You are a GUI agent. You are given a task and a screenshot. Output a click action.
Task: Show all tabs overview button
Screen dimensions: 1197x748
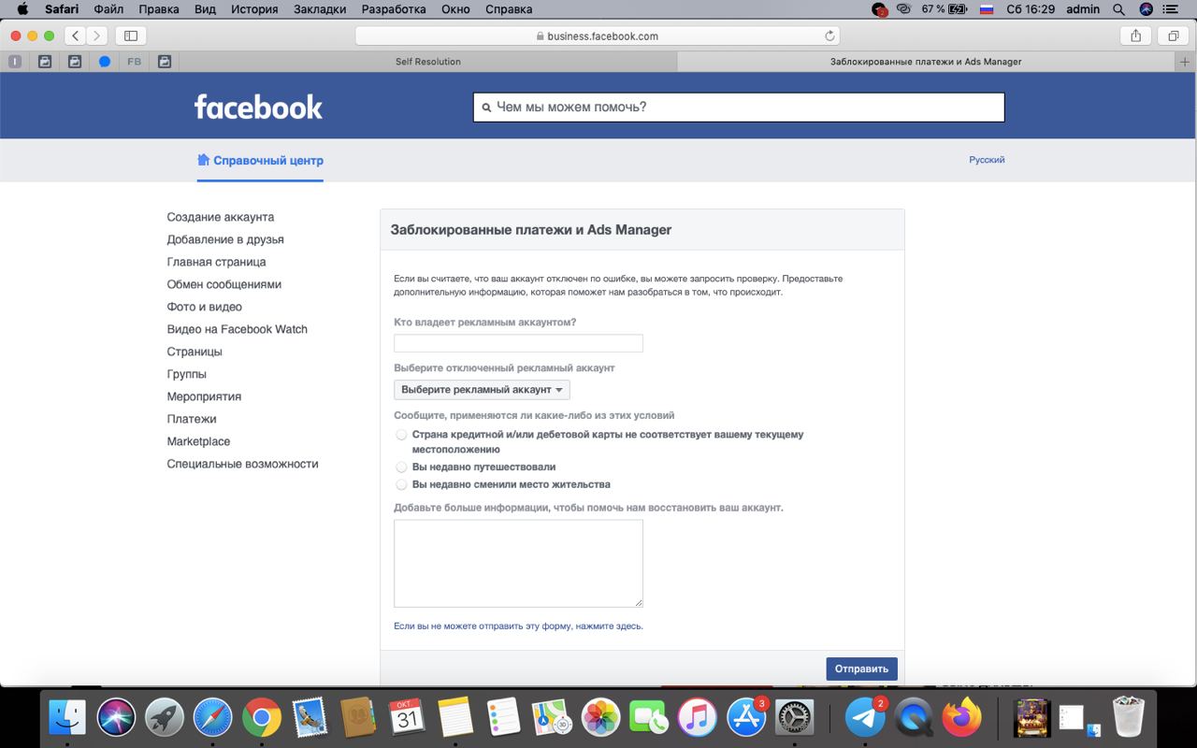tap(1173, 36)
